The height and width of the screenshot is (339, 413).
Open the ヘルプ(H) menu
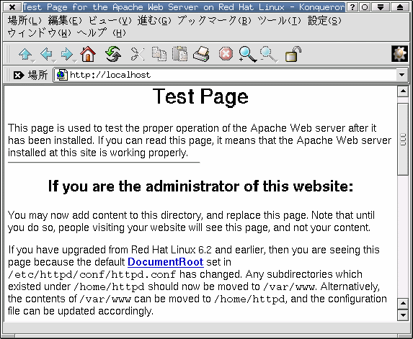pyautogui.click(x=102, y=33)
